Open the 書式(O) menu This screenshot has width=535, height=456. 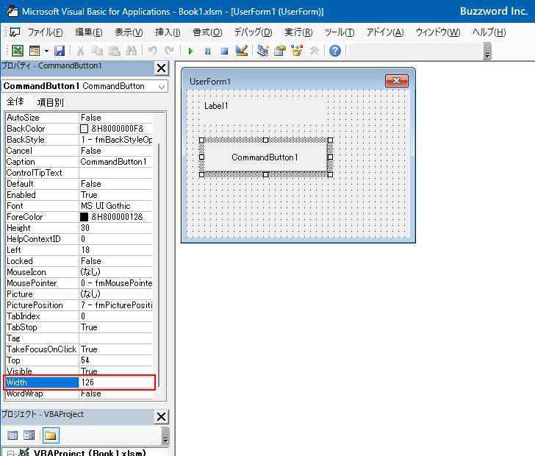207,32
